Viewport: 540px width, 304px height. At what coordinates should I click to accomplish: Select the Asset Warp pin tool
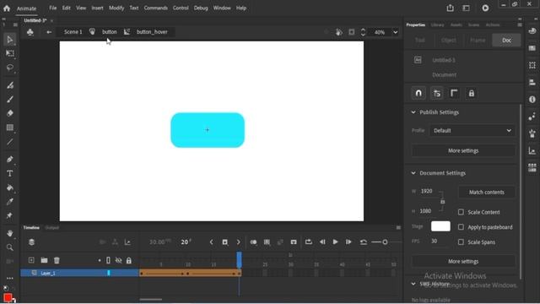coord(9,216)
